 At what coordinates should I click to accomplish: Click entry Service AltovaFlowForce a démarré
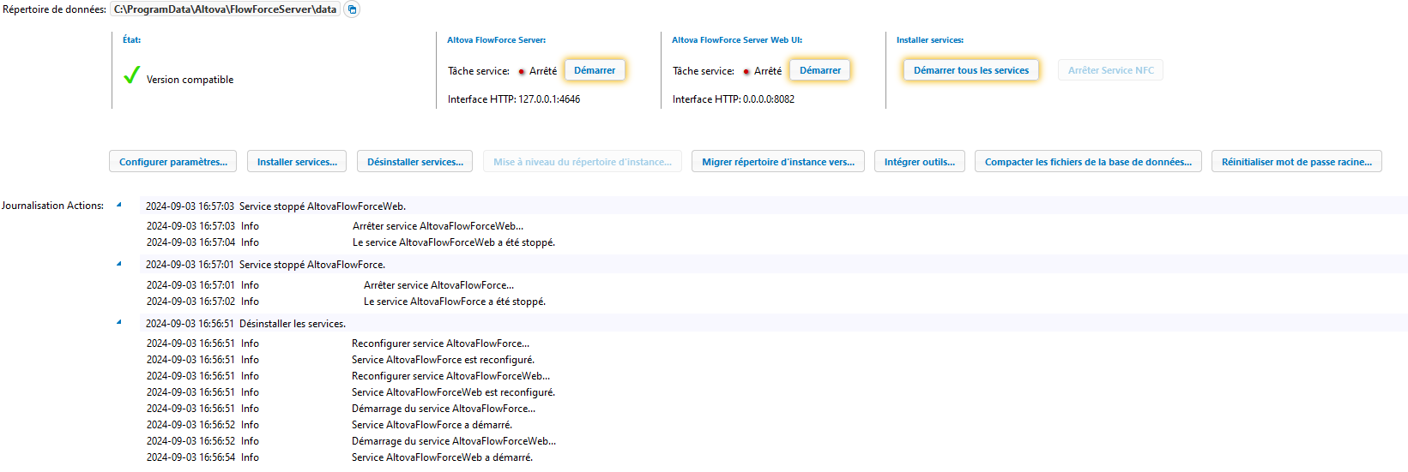click(x=432, y=425)
